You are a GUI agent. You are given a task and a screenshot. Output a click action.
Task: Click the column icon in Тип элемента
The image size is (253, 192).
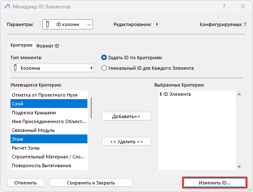click(15, 68)
